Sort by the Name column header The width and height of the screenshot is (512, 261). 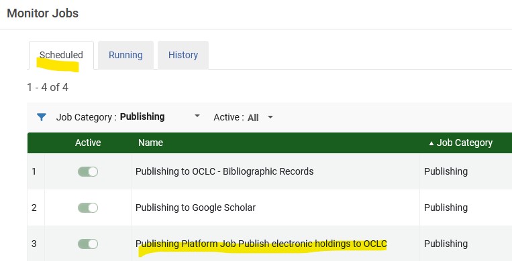coord(150,143)
